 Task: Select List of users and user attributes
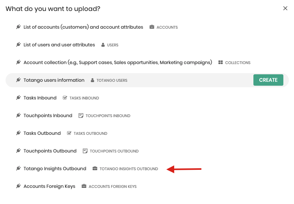click(147, 45)
